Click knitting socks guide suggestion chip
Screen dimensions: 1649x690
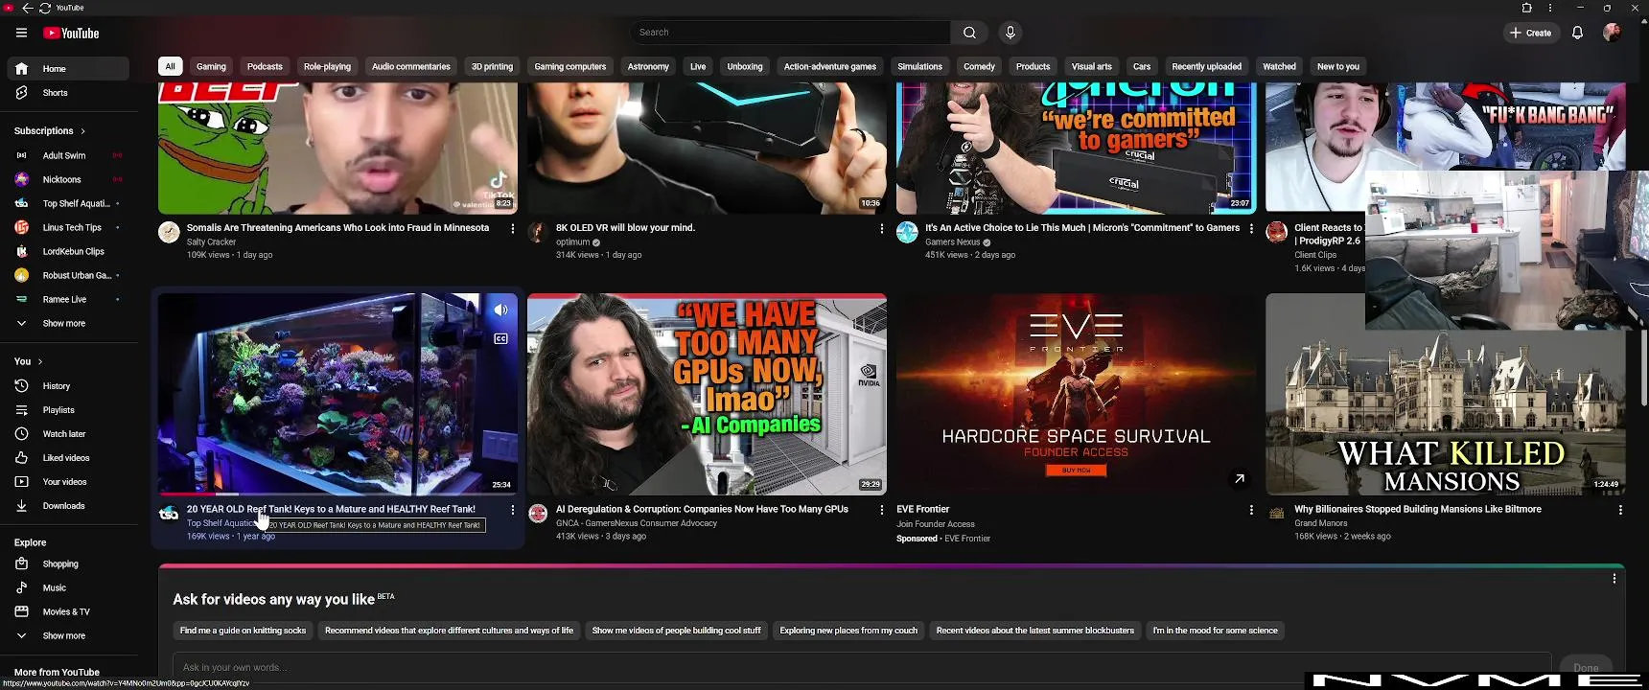[243, 631]
